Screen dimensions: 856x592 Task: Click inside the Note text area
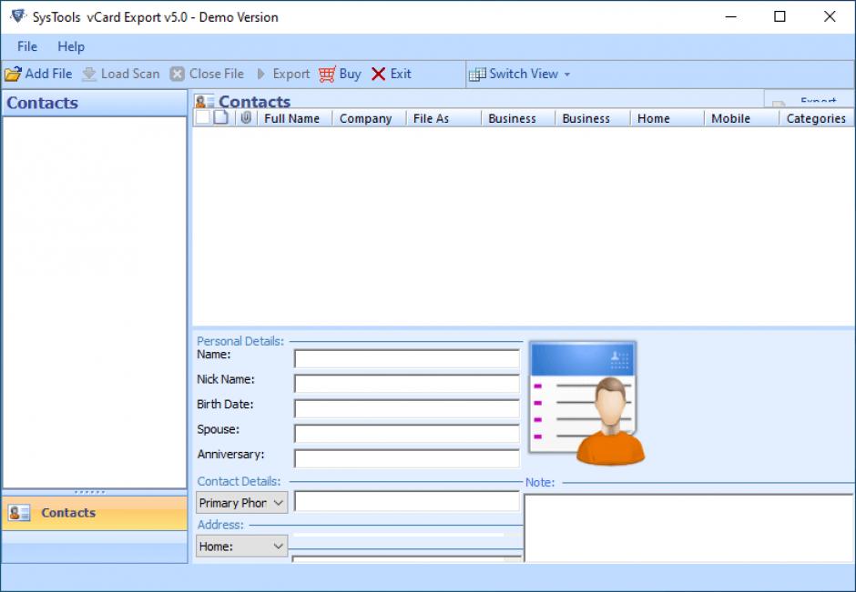[x=689, y=527]
